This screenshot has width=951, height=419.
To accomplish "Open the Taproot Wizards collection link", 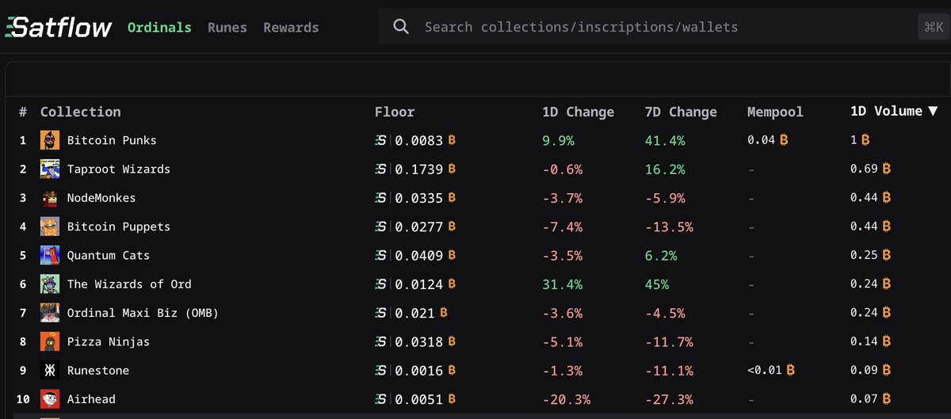I will [x=119, y=169].
